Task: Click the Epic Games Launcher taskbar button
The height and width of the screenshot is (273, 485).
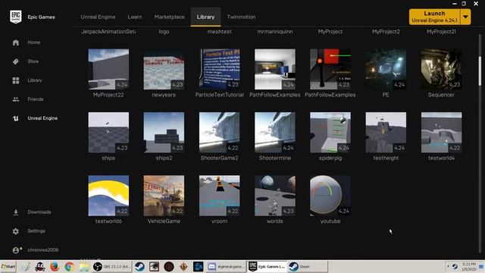Action: [267, 266]
